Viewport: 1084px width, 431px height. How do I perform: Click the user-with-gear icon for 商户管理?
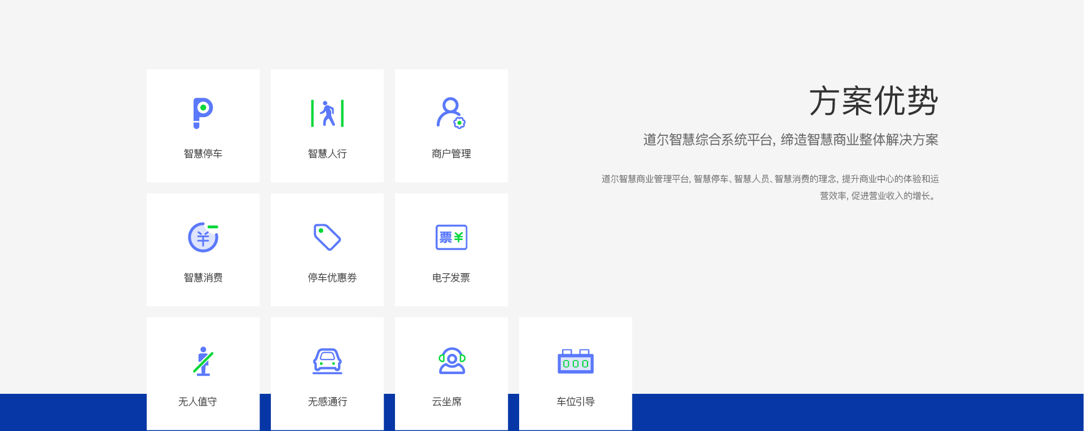(x=451, y=113)
